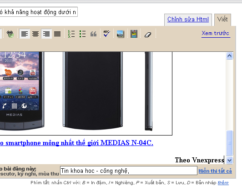Center align the text
The image size is (242, 191).
[35, 34]
